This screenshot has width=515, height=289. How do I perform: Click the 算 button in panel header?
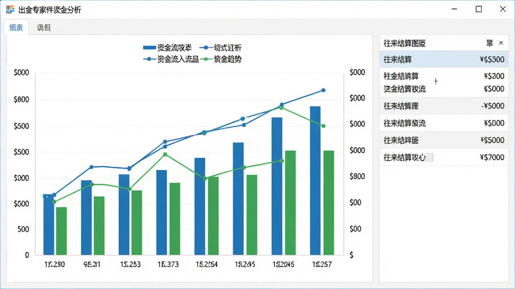click(x=489, y=43)
